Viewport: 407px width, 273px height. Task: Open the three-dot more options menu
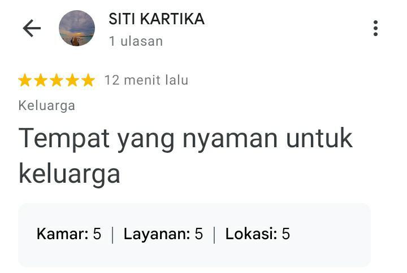click(x=375, y=28)
